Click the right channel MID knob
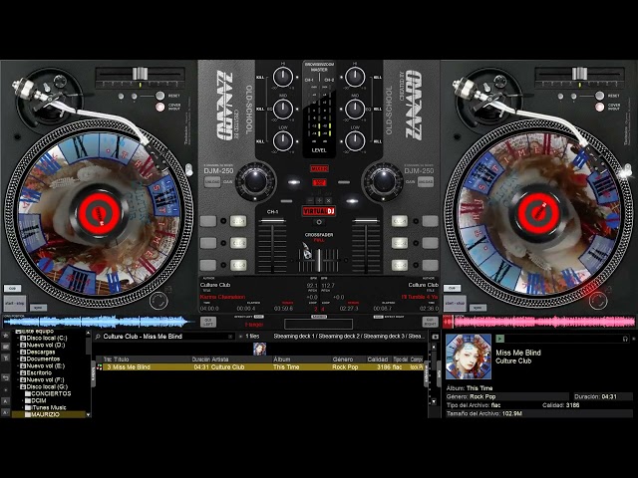This screenshot has height=478, width=638. (355, 109)
